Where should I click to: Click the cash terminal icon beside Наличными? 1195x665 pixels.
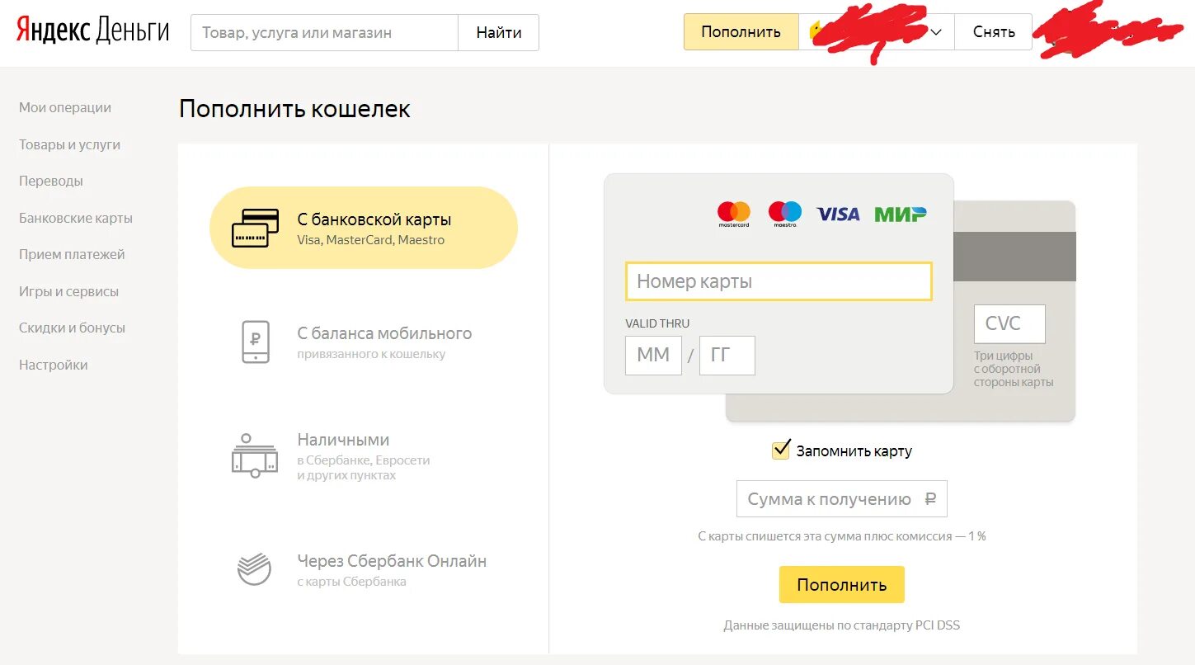pos(255,455)
